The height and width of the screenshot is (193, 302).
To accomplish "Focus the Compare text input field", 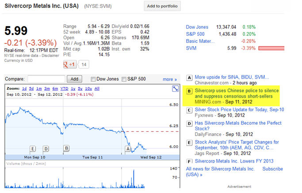I will coord(46,79).
